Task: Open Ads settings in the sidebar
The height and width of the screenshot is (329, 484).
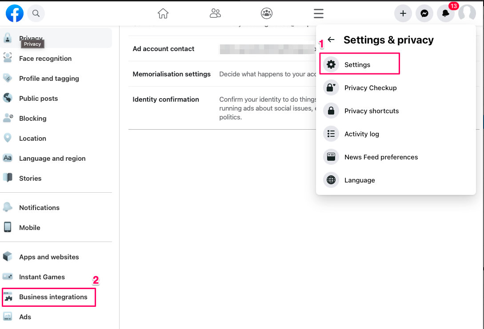Action: [56, 317]
